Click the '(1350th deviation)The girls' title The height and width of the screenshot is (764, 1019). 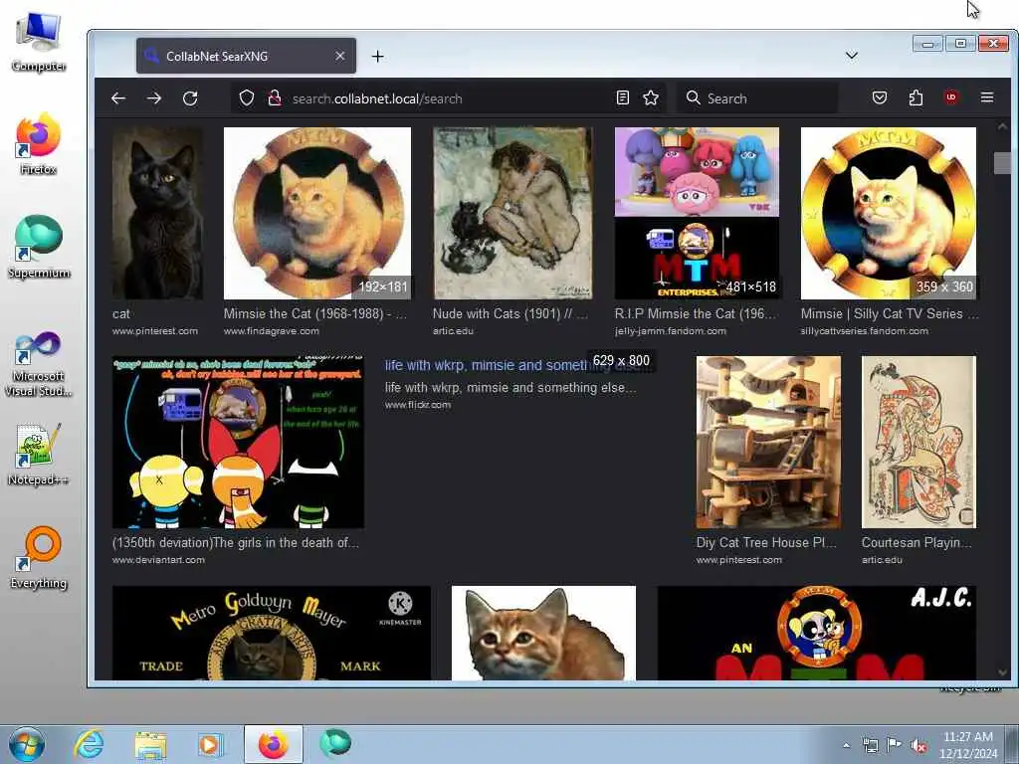235,542
